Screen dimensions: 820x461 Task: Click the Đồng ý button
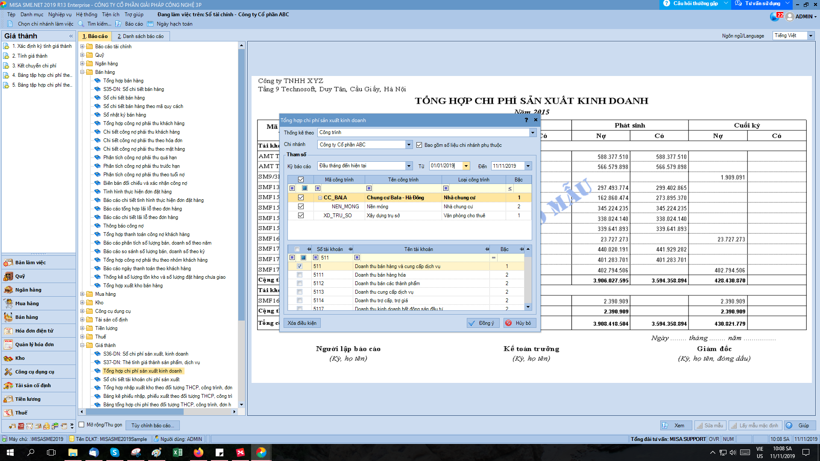coord(483,323)
